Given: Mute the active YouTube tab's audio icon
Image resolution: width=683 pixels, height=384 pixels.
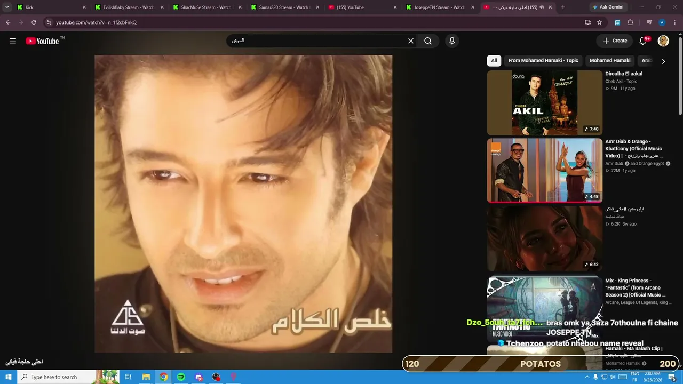Looking at the screenshot, I should tap(542, 7).
